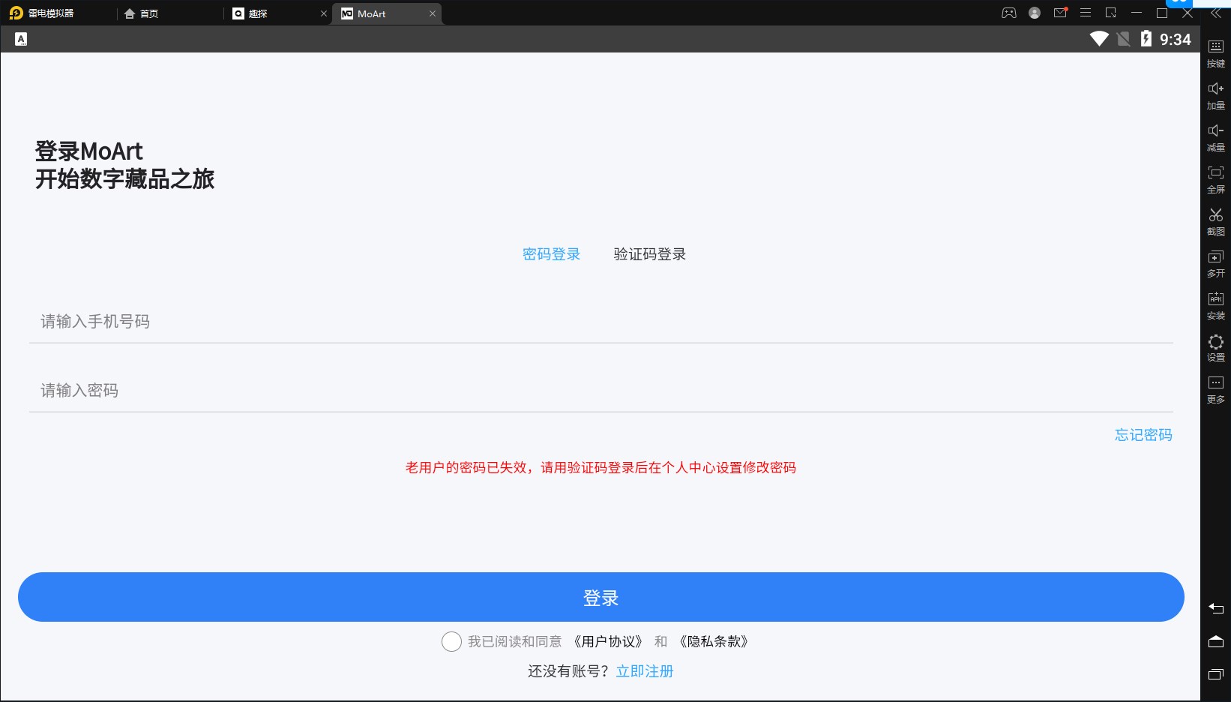Click the 9:34 clock in status bar
Viewport: 1231px width, 702px height.
[x=1176, y=39]
